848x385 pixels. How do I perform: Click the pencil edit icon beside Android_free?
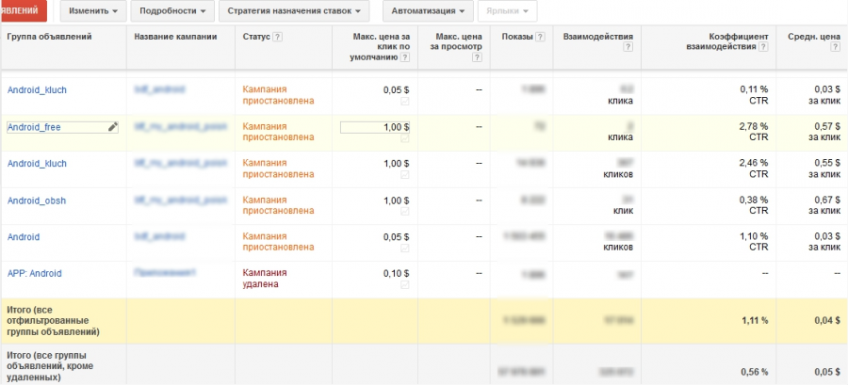(x=113, y=126)
